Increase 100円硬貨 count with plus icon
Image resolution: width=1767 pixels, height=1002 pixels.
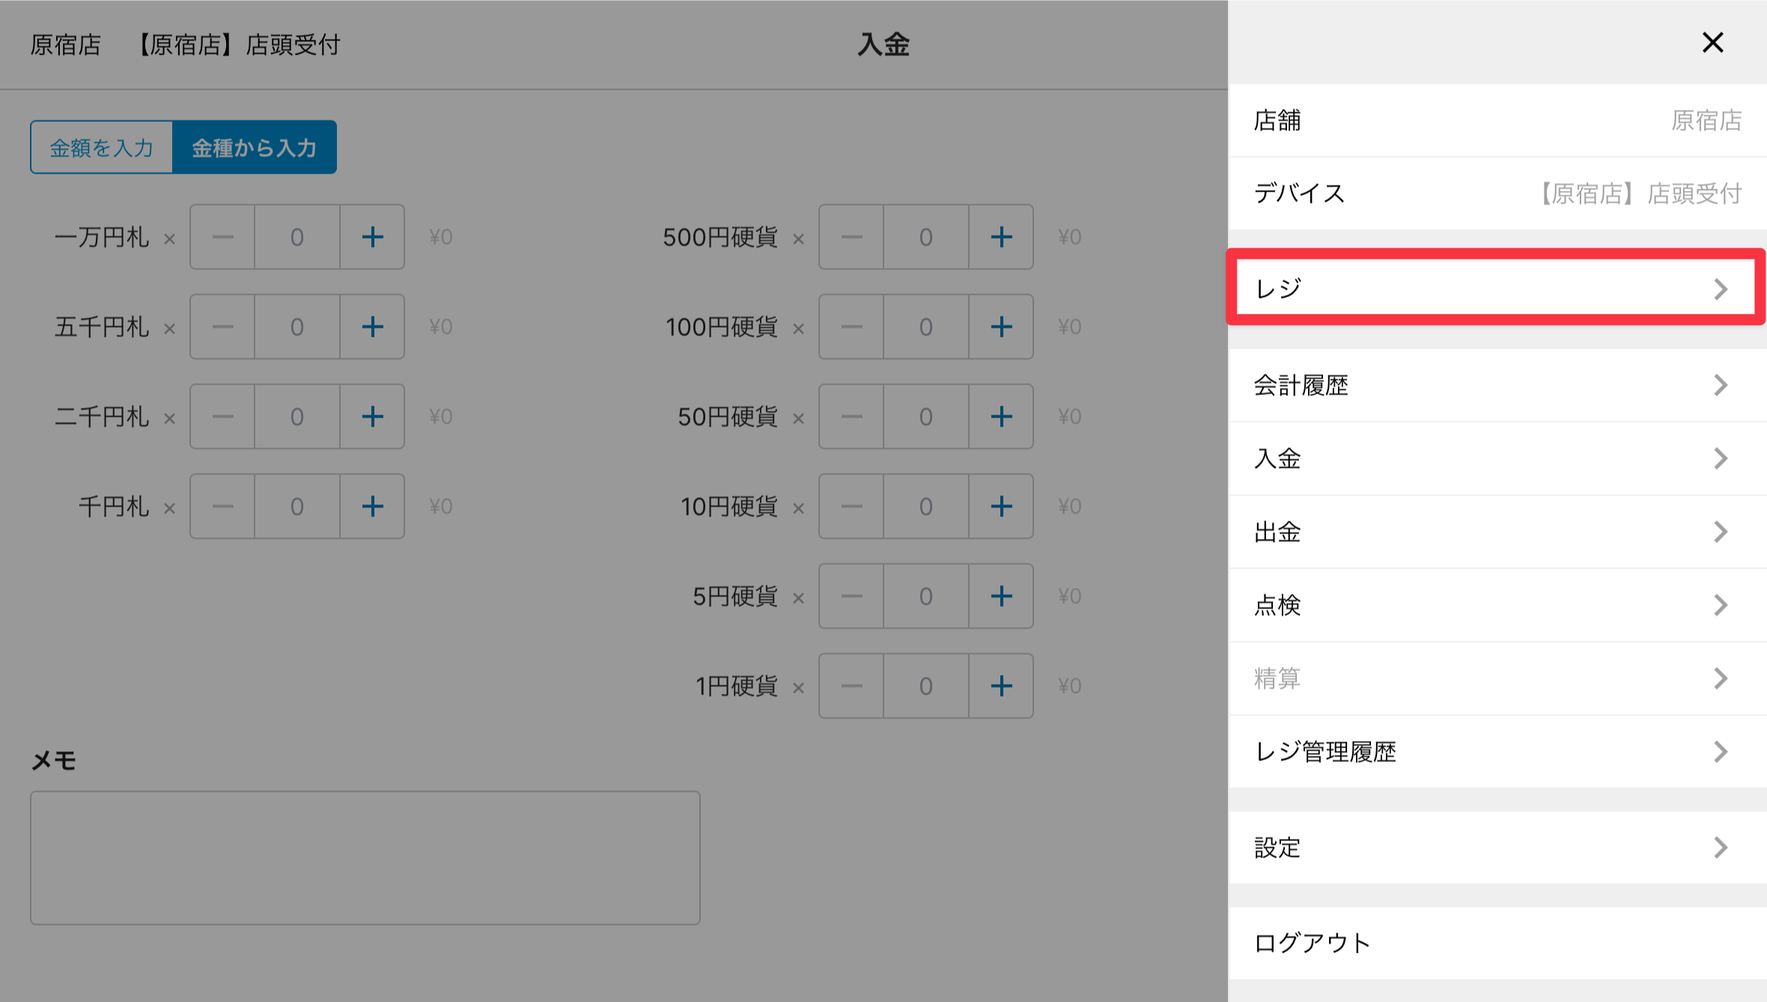1001,327
